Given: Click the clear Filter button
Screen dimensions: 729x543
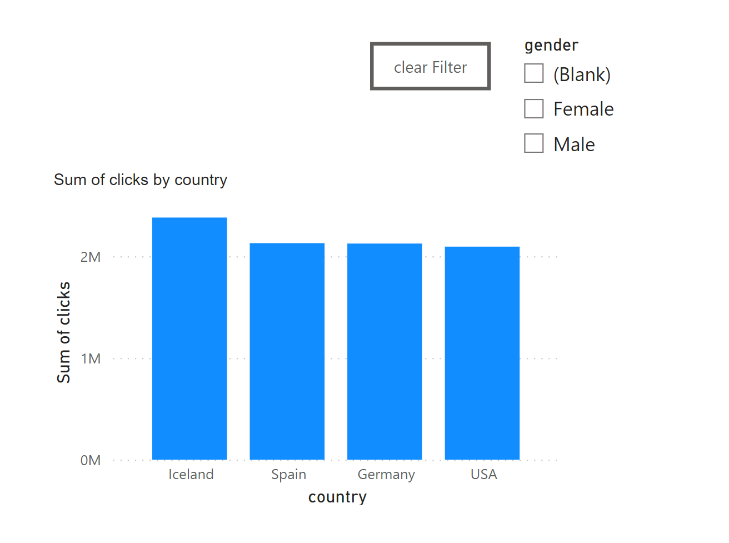Looking at the screenshot, I should click(430, 67).
